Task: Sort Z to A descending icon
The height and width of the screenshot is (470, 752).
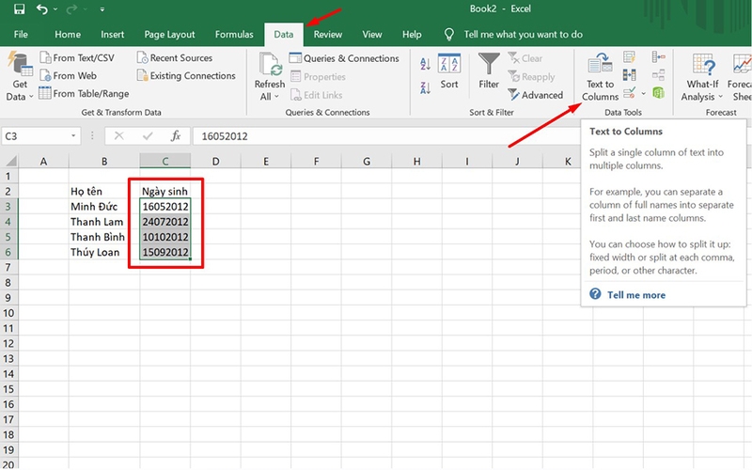Action: coord(425,87)
